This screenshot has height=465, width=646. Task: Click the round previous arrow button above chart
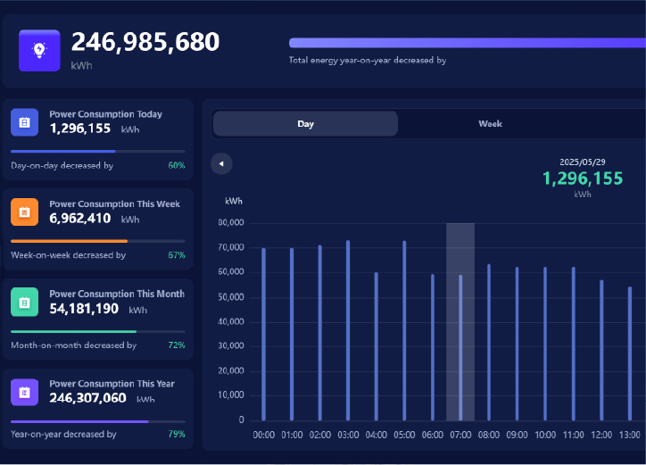click(x=221, y=163)
